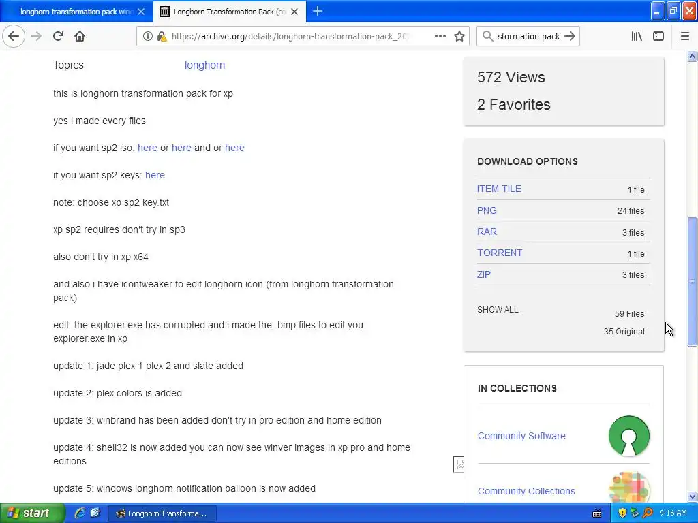Click the 59 Files count
The width and height of the screenshot is (698, 523).
tap(629, 313)
